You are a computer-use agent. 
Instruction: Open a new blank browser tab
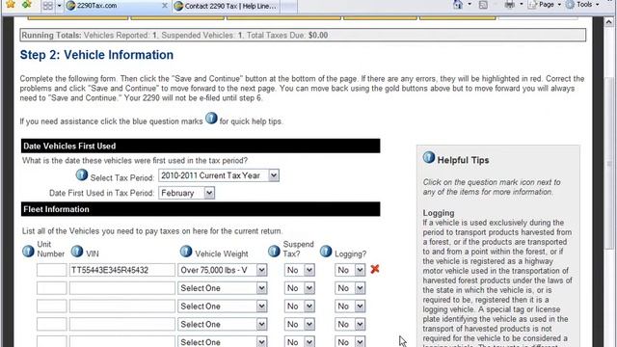click(289, 6)
